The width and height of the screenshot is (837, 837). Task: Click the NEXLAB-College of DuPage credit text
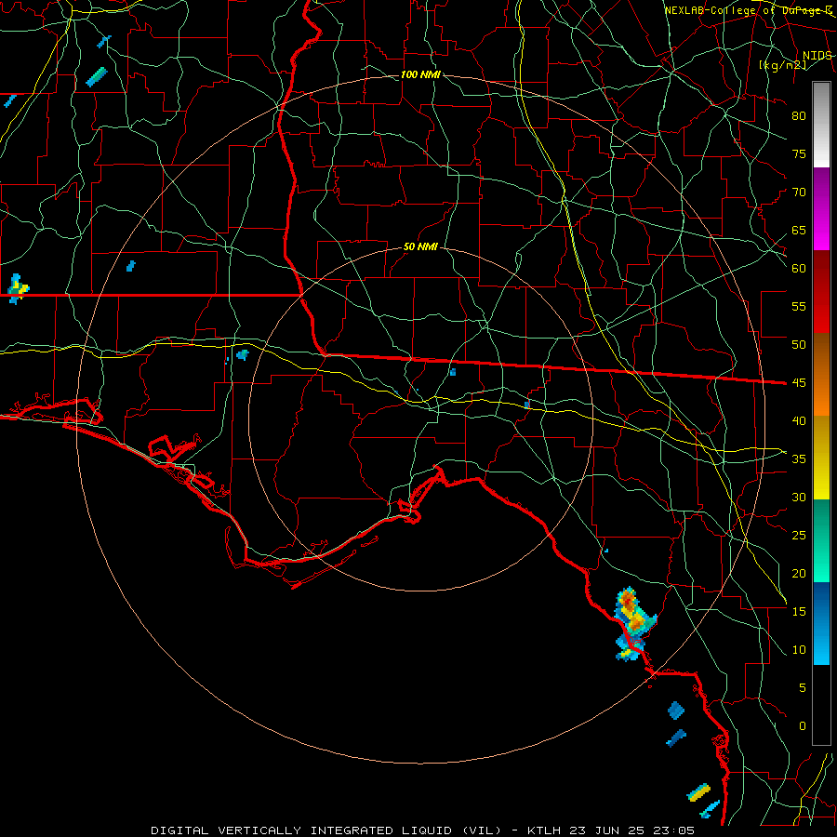click(748, 10)
